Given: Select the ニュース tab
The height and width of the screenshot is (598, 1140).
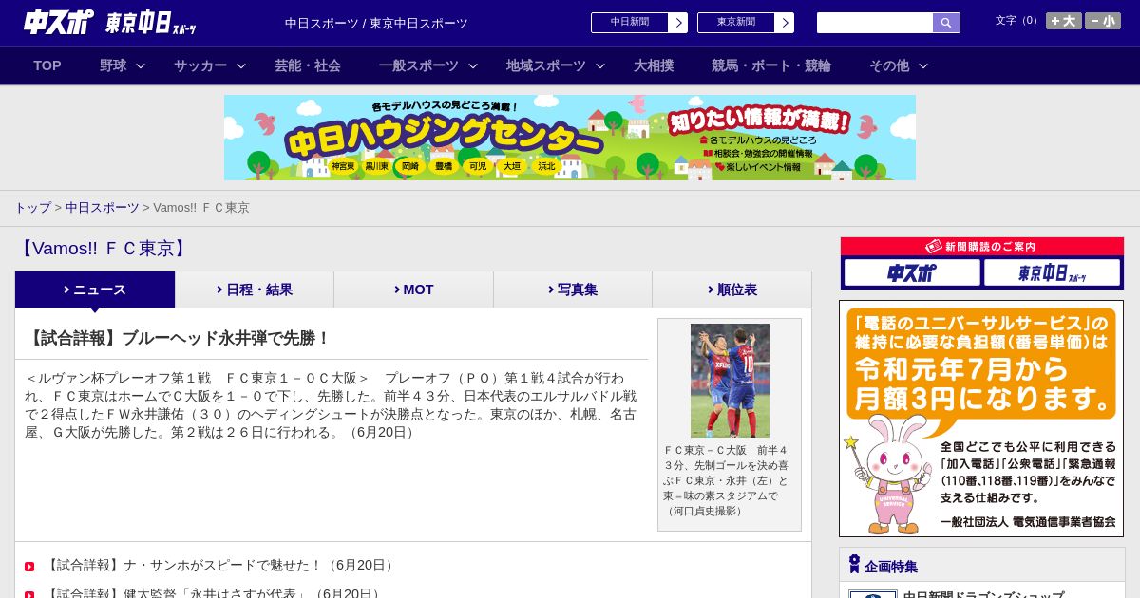Looking at the screenshot, I should [95, 290].
